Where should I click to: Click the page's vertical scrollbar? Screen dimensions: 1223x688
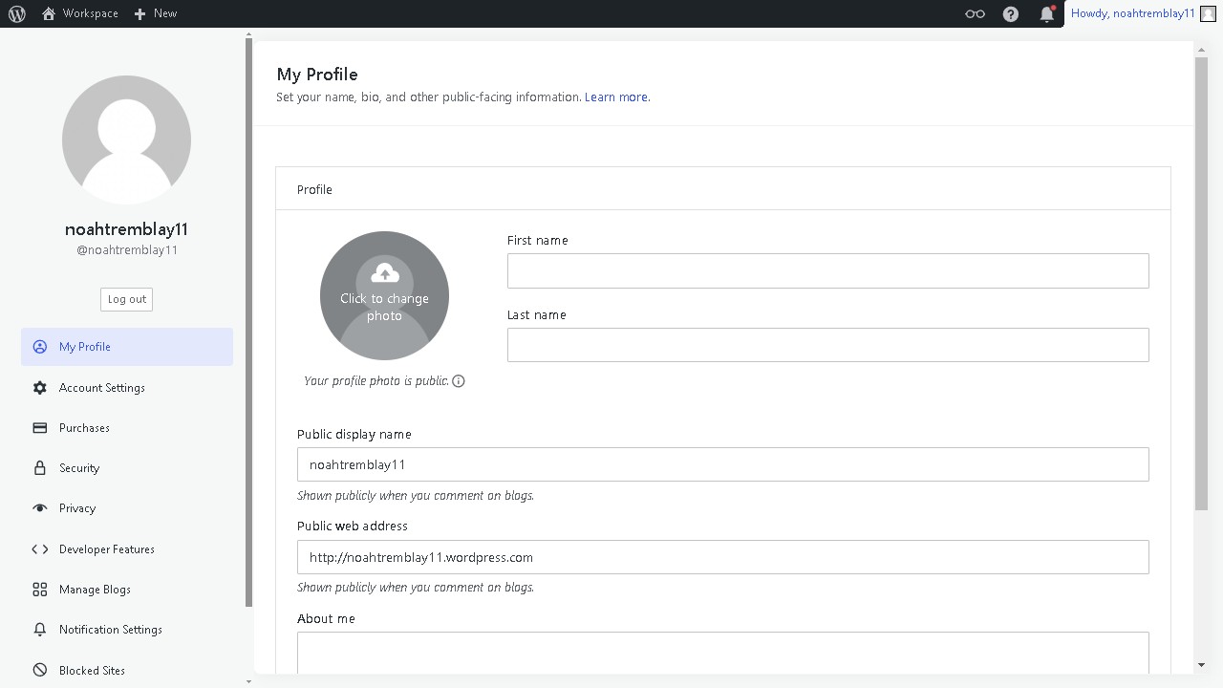(1201, 287)
